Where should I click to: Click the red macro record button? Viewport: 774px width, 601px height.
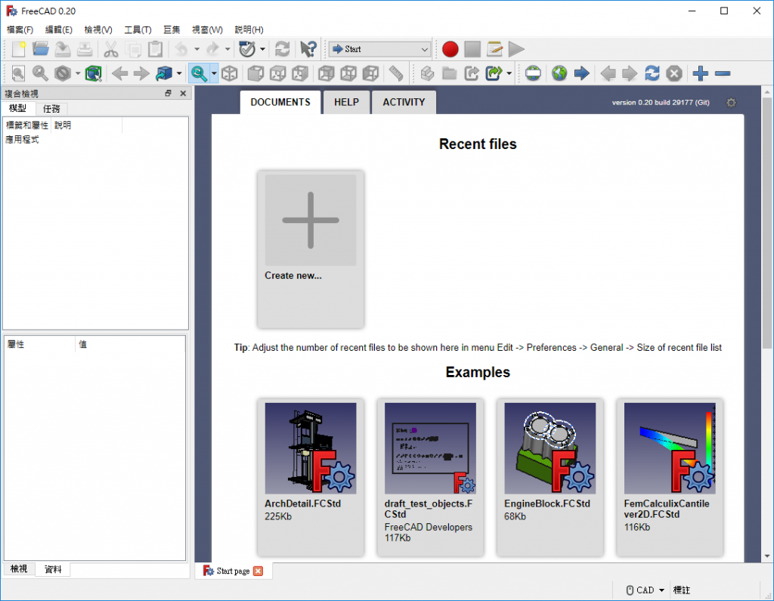pyautogui.click(x=450, y=49)
